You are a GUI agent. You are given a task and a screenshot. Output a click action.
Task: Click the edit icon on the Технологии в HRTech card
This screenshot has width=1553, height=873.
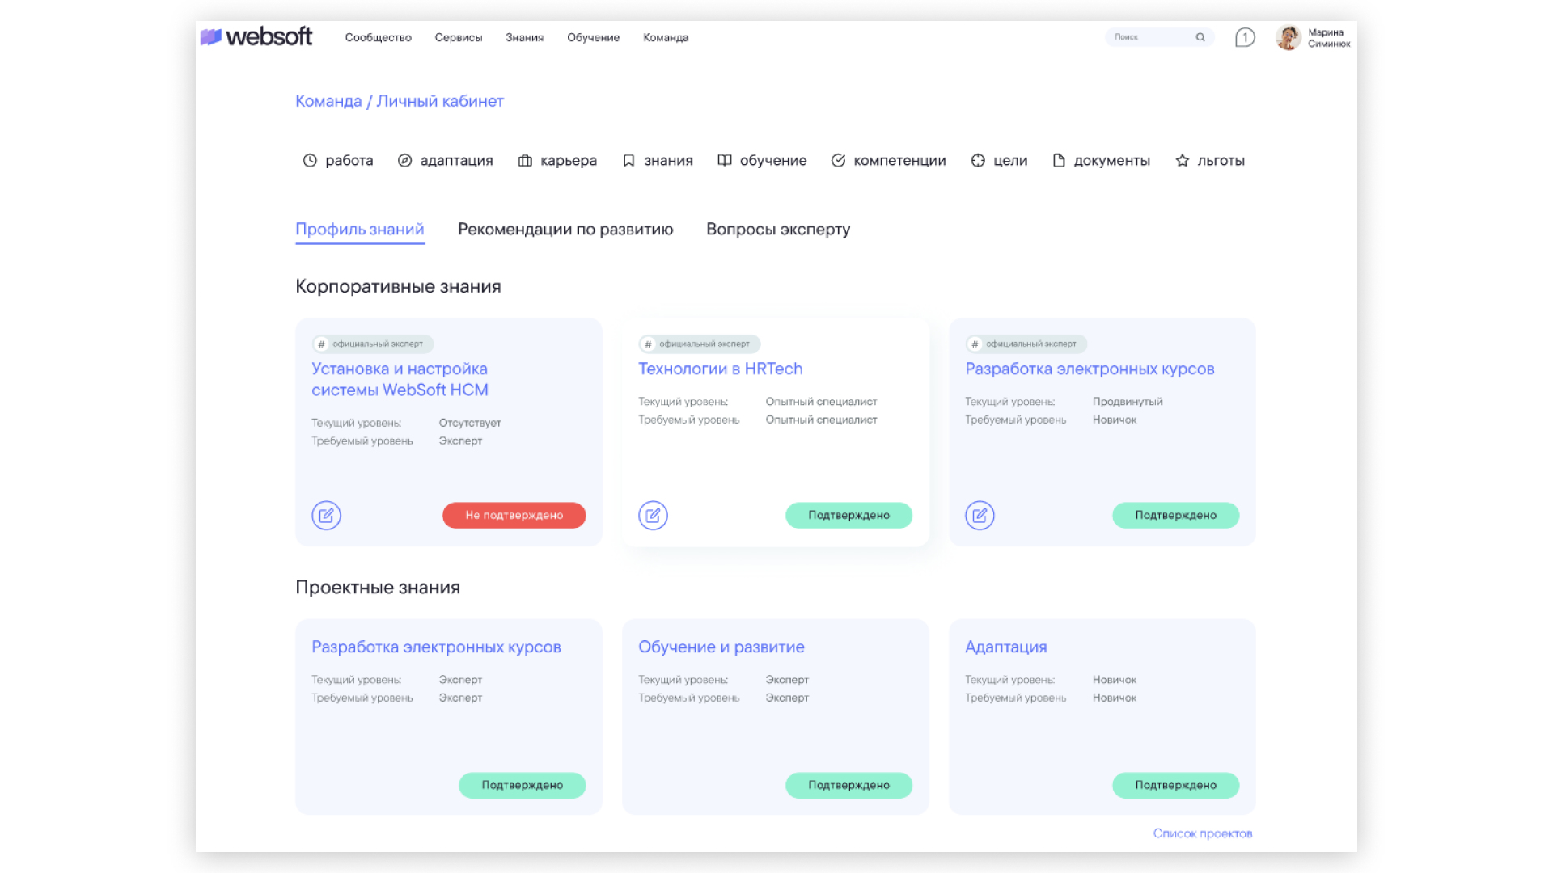pos(653,515)
